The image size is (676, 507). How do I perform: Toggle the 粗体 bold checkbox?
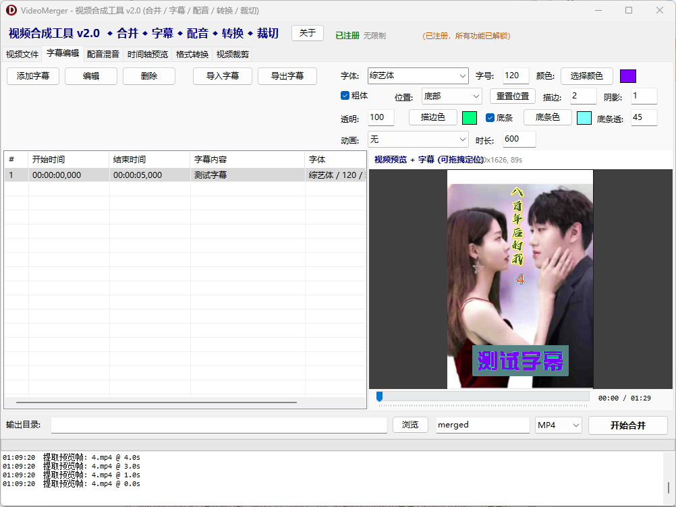345,96
